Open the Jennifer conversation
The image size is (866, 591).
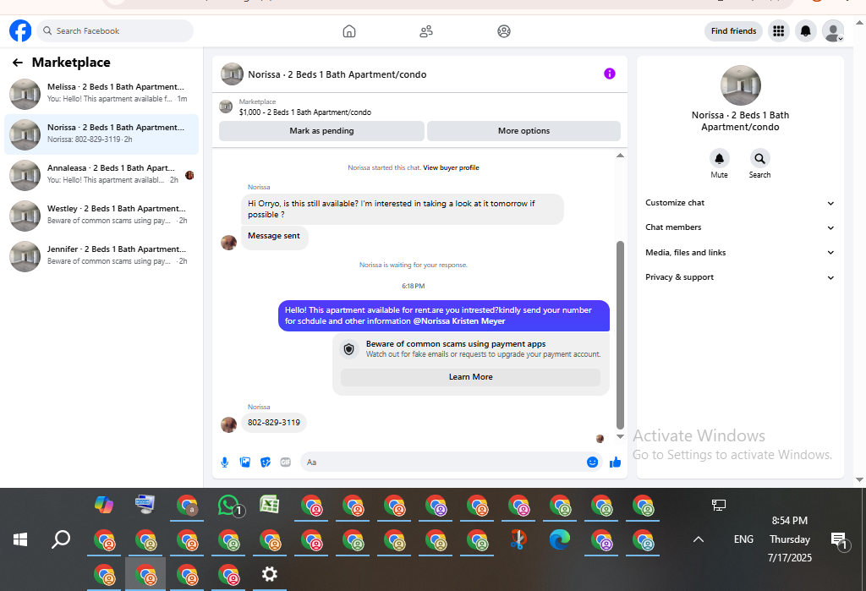coord(101,256)
